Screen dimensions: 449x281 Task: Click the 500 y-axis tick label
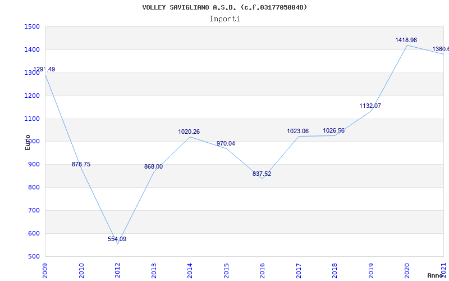(34, 257)
